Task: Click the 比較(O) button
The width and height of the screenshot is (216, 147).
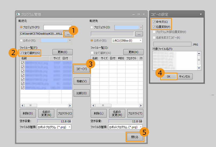Action: click(x=81, y=93)
